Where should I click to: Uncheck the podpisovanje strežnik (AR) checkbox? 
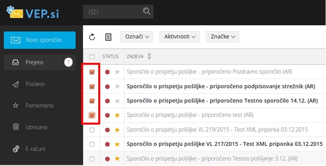[92, 87]
